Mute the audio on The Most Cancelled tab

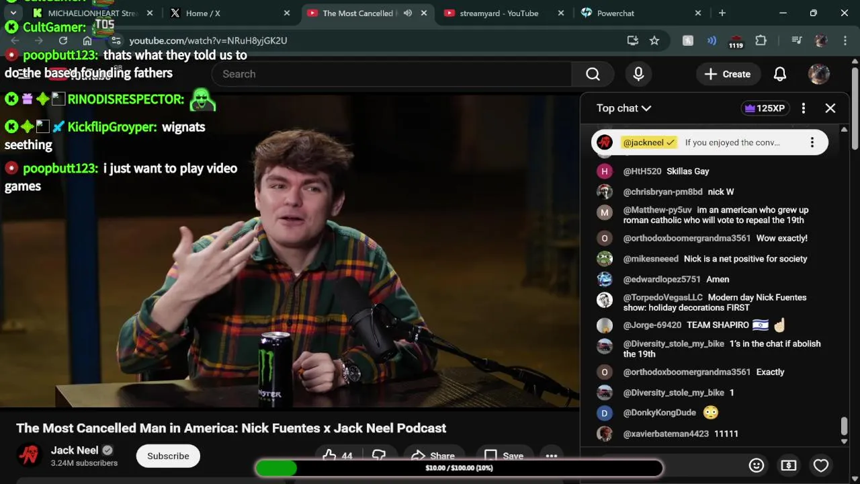[x=408, y=13]
